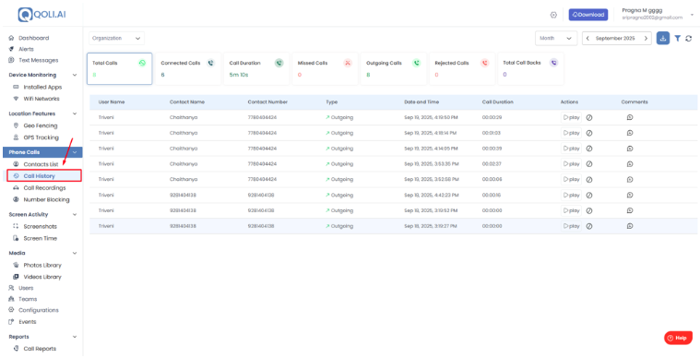Add comment on the 4:14:05 PM call
Screen dimensions: 700x358
pyautogui.click(x=630, y=149)
